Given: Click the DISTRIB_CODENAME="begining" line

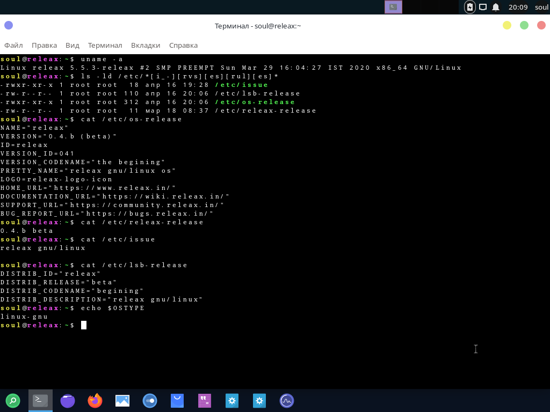Looking at the screenshot, I should point(72,291).
